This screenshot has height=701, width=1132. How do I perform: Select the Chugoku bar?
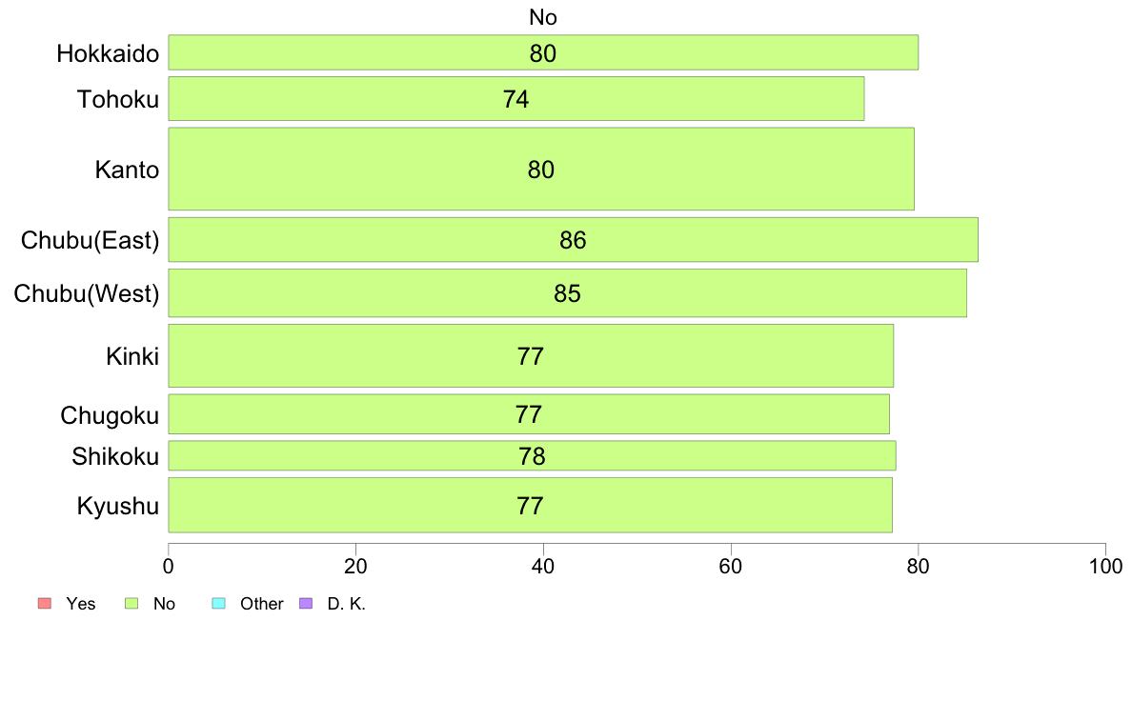[x=529, y=414]
